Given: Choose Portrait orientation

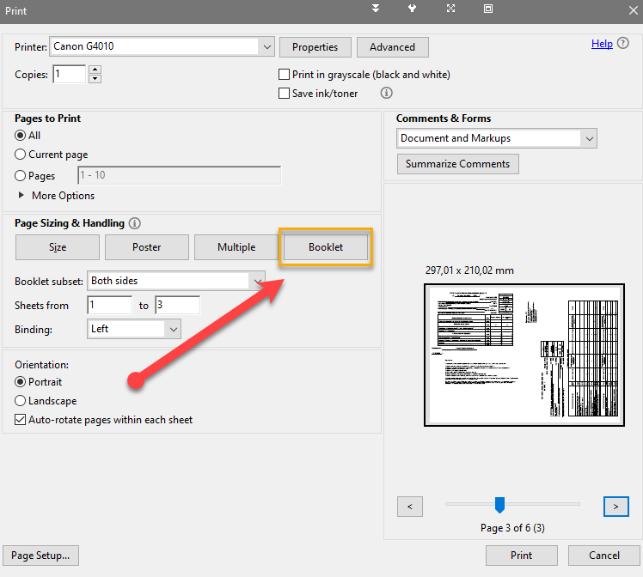Looking at the screenshot, I should (x=20, y=382).
